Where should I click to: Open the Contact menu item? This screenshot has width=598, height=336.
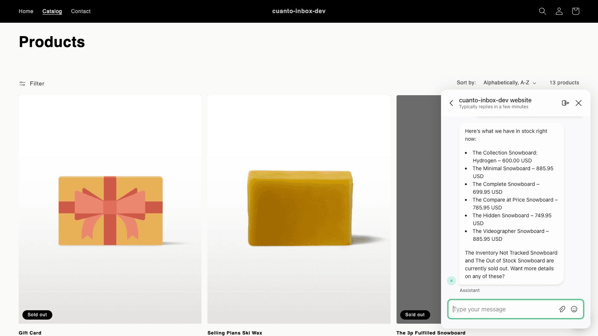[x=81, y=11]
